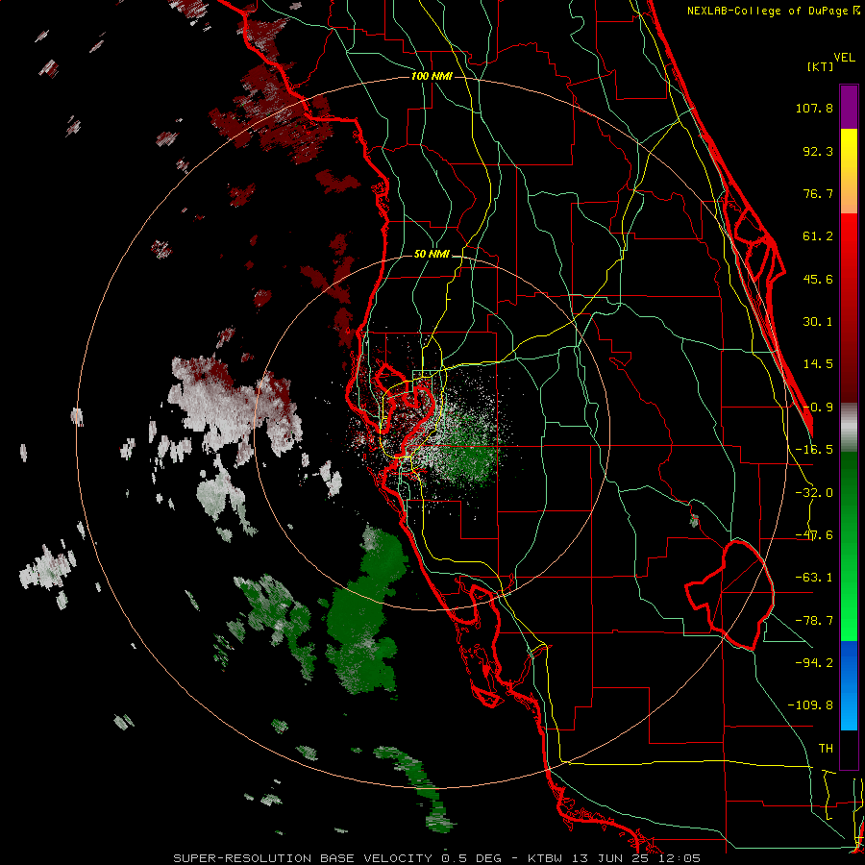Viewport: 865px width, 865px height.
Task: Pick the dark TH segment at color bar bottom
Action: pyautogui.click(x=849, y=749)
